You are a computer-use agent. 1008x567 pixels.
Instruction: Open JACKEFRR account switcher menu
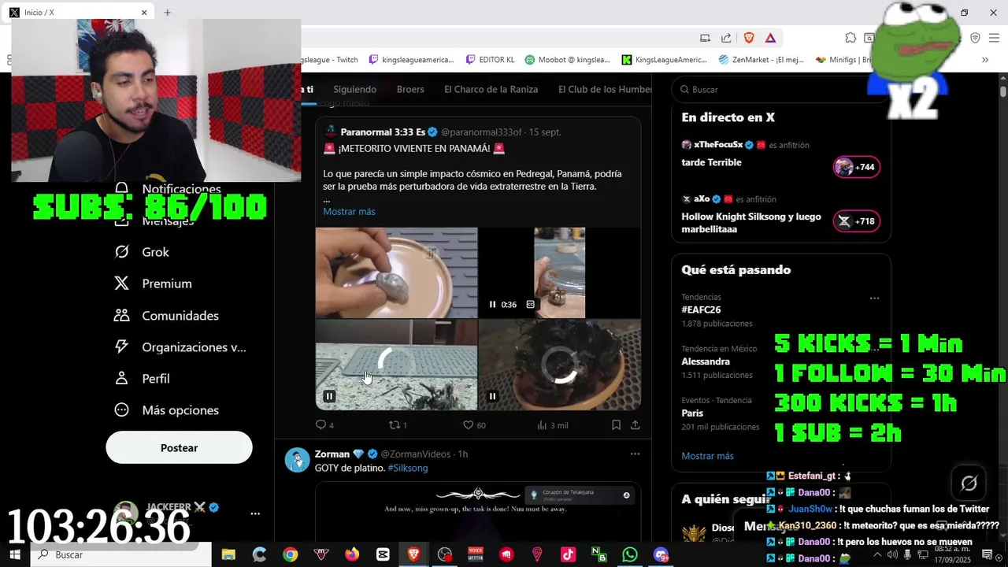[x=254, y=513]
